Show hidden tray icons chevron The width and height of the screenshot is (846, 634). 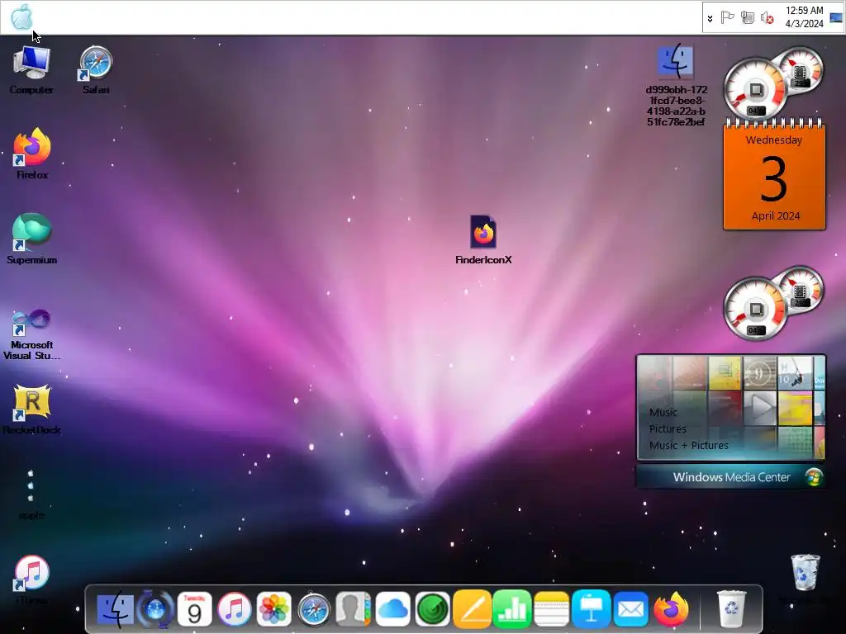coord(710,18)
